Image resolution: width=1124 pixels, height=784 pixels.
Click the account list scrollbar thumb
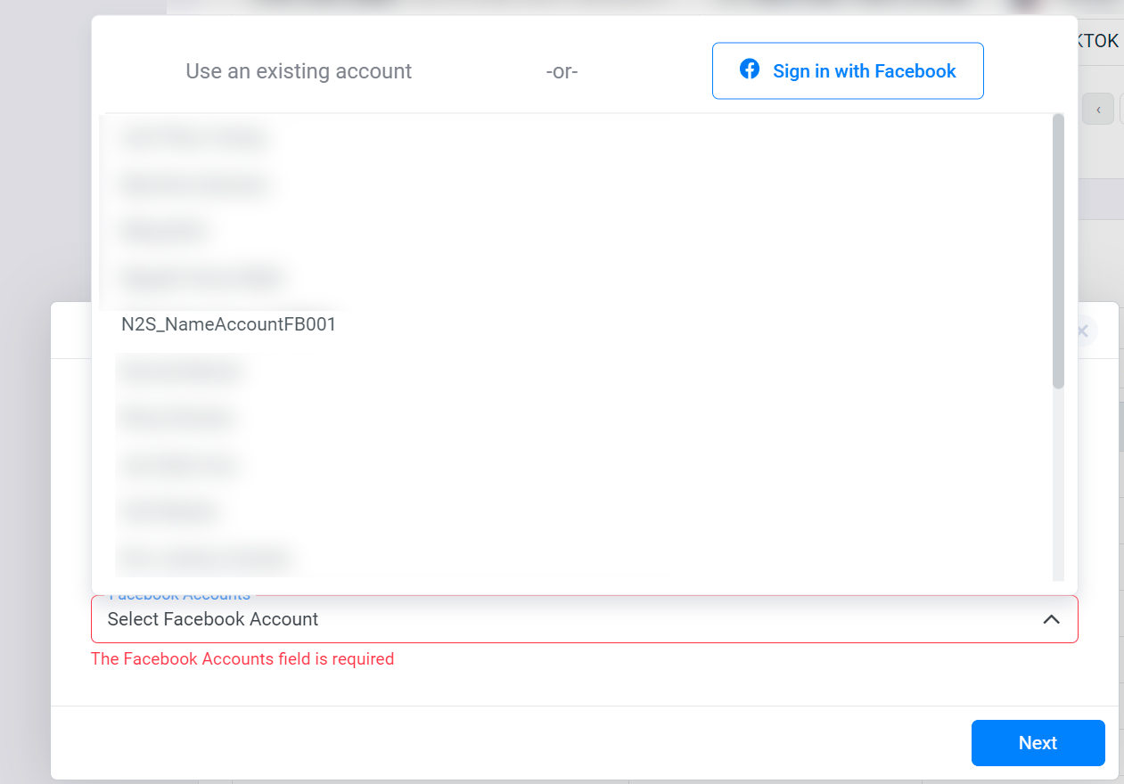(x=1059, y=251)
